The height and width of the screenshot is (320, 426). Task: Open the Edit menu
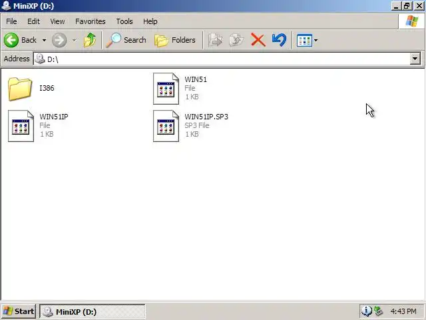[x=33, y=21]
